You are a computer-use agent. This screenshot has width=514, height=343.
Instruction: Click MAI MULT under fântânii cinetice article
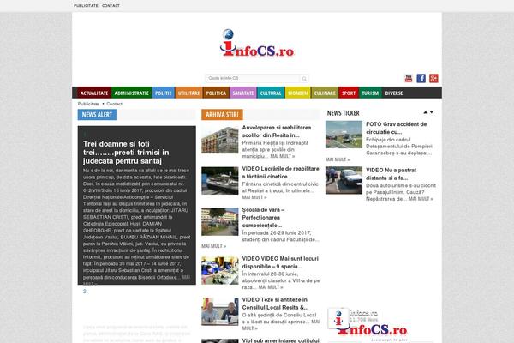pyautogui.click(x=254, y=197)
